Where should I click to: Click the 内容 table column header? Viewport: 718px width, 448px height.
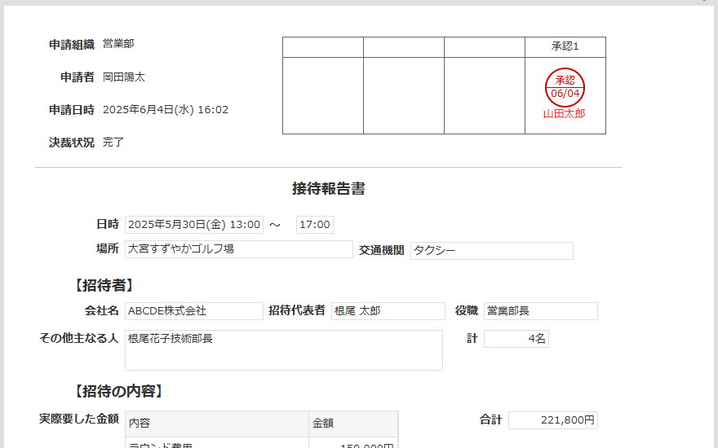point(217,424)
